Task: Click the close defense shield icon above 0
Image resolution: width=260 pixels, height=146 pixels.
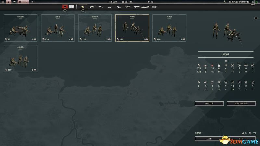Action: coord(239,82)
